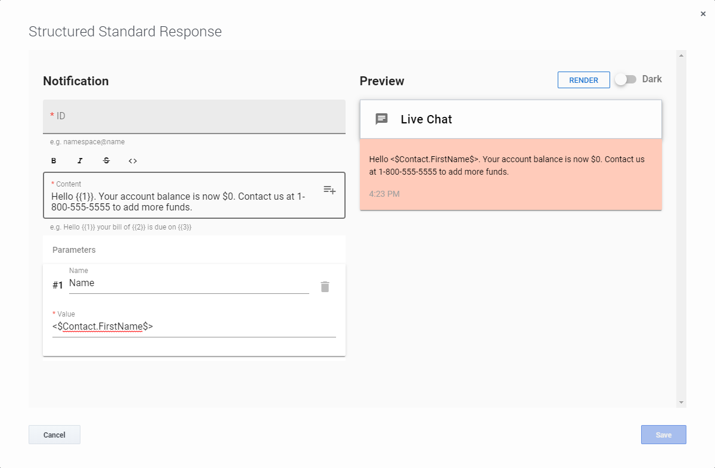Click the RENDER button

[583, 80]
